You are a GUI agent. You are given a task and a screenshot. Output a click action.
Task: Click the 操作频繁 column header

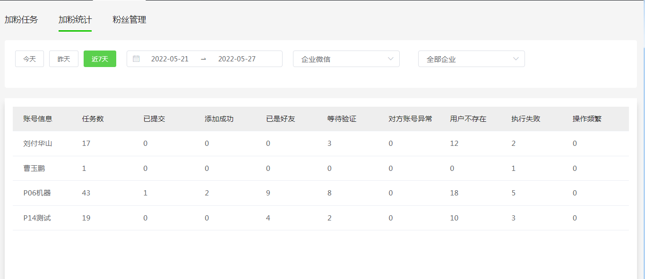tap(587, 119)
